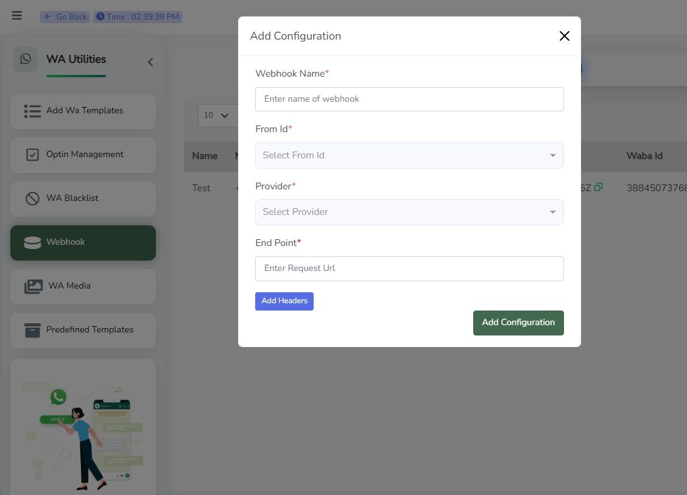This screenshot has width=687, height=495.
Task: Open the Select From Id dropdown
Action: (409, 155)
